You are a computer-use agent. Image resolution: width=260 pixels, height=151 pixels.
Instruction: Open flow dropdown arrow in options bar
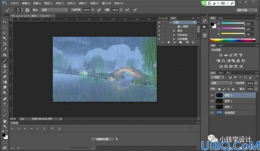(x=121, y=10)
